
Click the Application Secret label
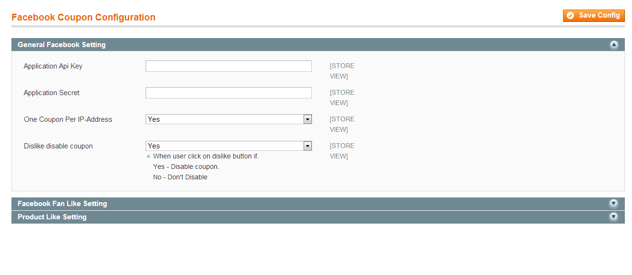click(x=51, y=93)
